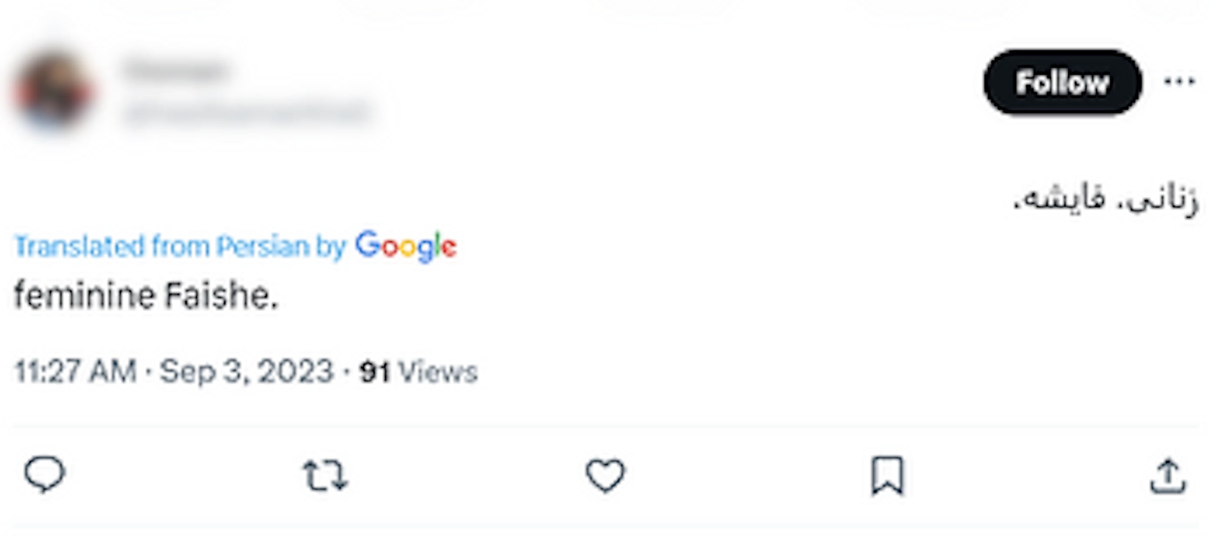Open the share upload arrow icon

(x=1168, y=476)
